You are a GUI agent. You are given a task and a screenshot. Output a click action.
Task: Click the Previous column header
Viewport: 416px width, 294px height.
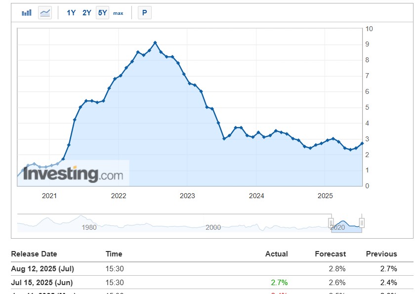381,254
